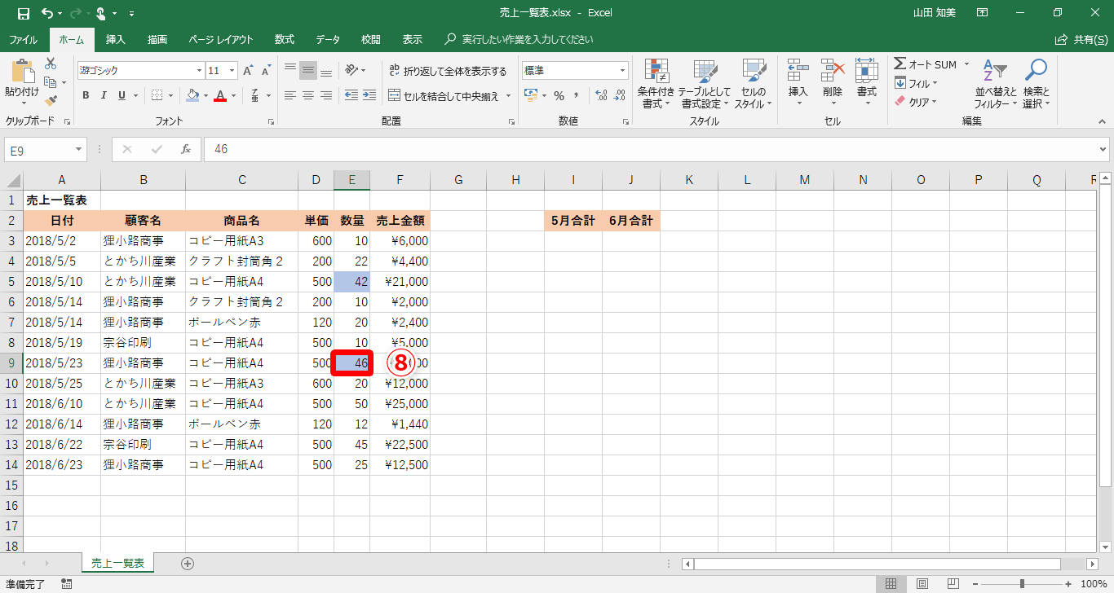Open 検索と選択 find and select
Image resolution: width=1114 pixels, height=593 pixels.
(x=1036, y=84)
